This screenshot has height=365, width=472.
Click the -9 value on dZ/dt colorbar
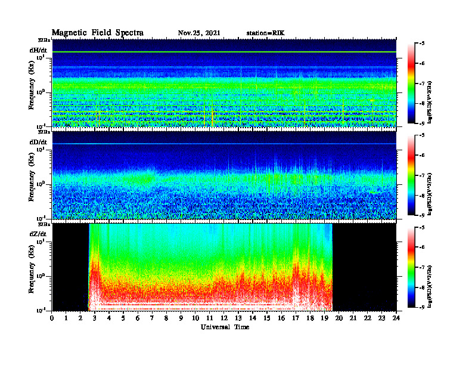point(422,307)
